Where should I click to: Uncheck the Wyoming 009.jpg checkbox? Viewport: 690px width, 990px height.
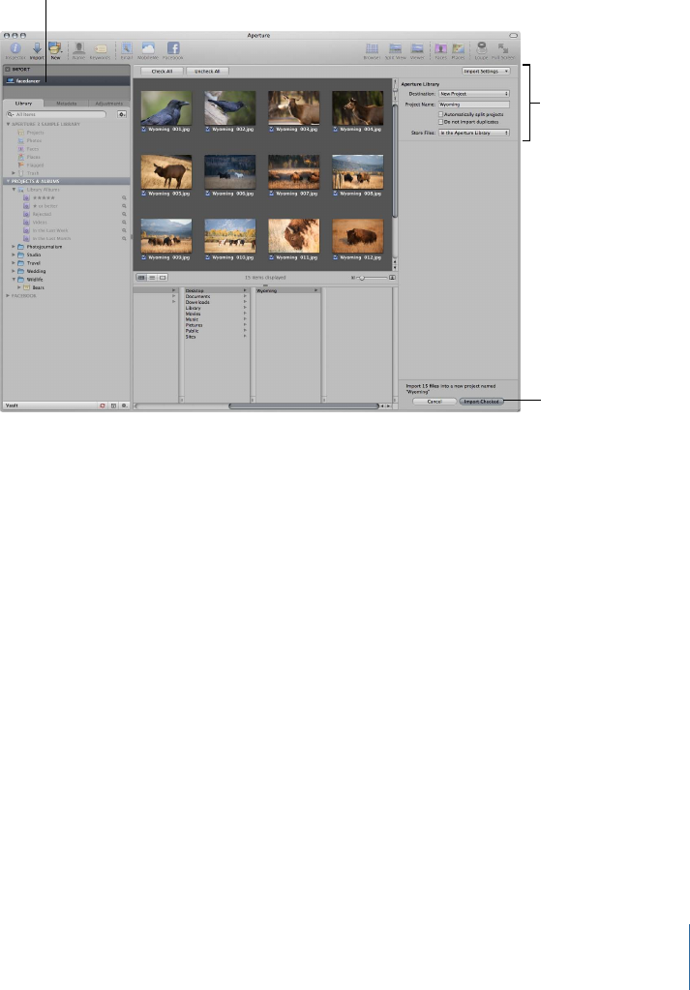(x=144, y=257)
